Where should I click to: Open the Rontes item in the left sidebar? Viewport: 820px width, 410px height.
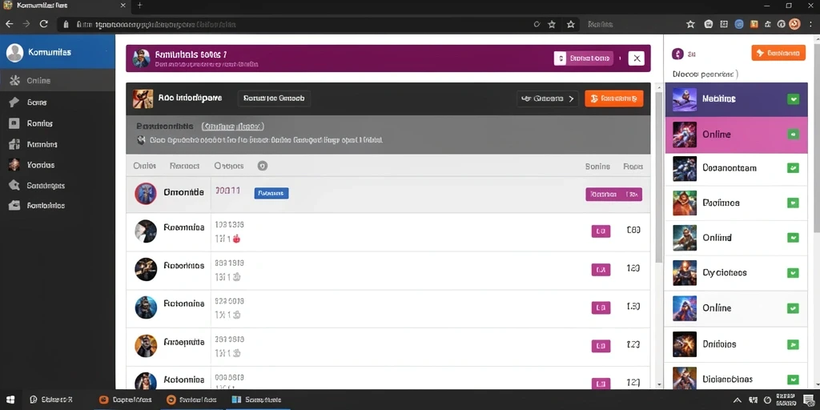[58, 123]
